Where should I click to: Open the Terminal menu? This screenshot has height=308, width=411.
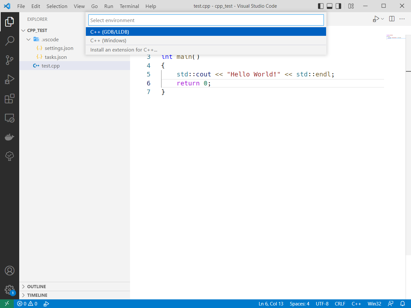(129, 6)
